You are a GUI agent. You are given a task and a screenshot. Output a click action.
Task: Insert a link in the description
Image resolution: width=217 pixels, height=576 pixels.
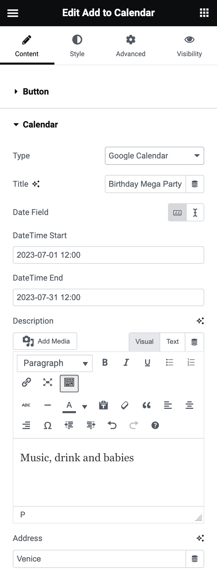pos(26,382)
